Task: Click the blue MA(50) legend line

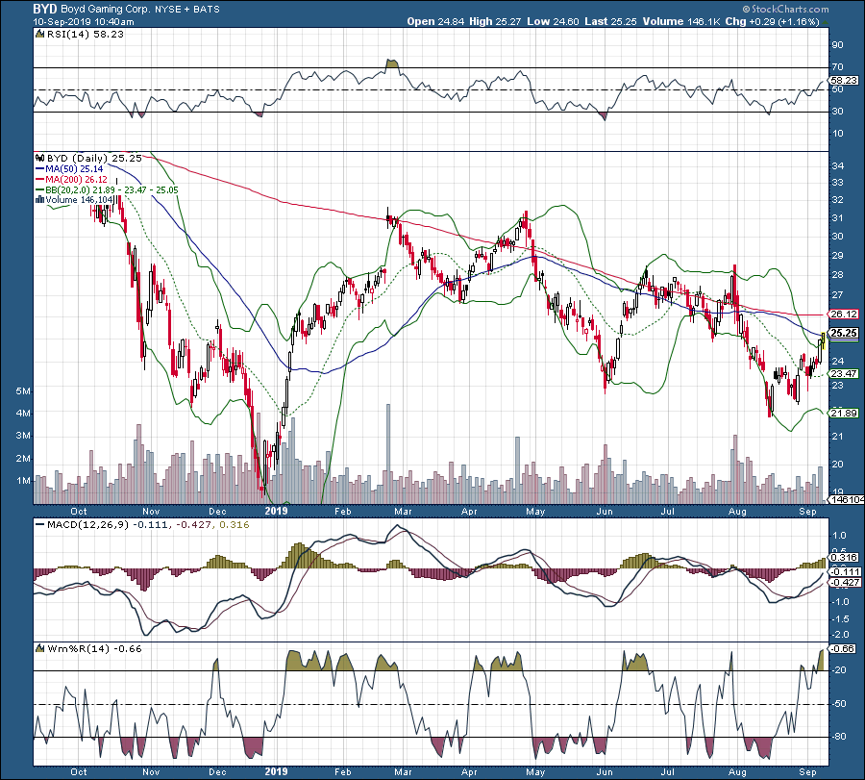Action: pos(39,169)
